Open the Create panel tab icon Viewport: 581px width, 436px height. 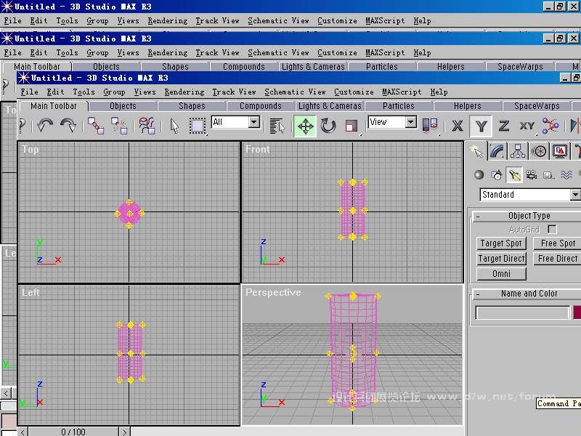(476, 151)
